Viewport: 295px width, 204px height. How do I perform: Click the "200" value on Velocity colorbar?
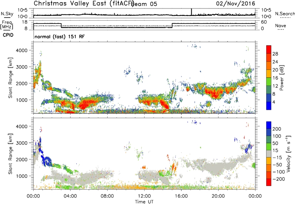[x=277, y=129]
